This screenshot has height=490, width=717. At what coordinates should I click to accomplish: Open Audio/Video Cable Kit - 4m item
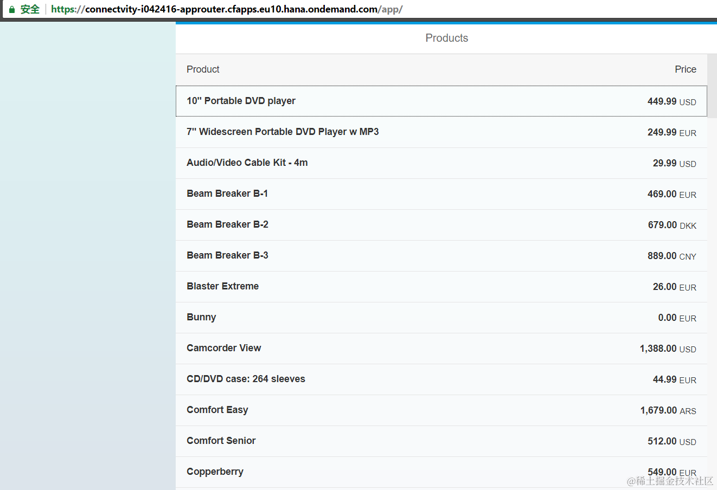point(441,163)
